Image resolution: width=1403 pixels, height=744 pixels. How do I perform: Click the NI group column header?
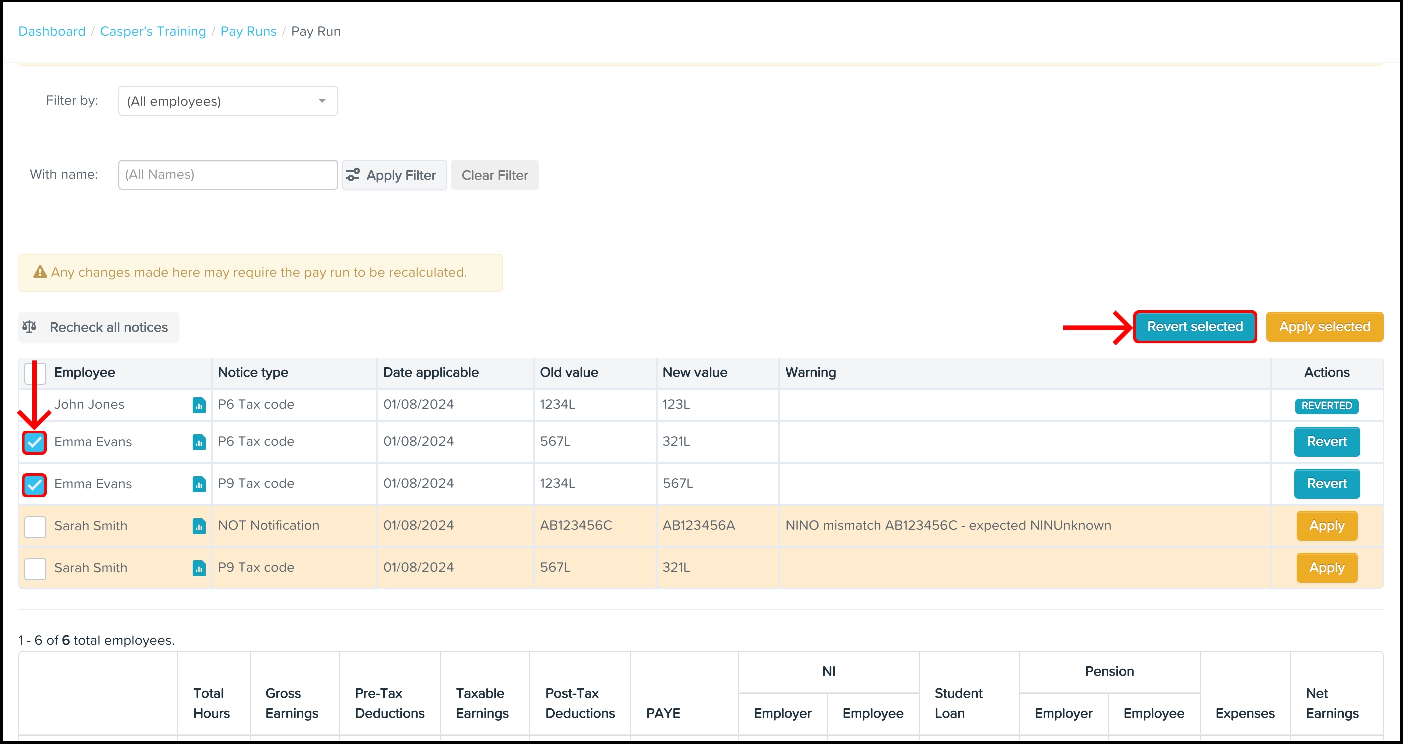829,671
